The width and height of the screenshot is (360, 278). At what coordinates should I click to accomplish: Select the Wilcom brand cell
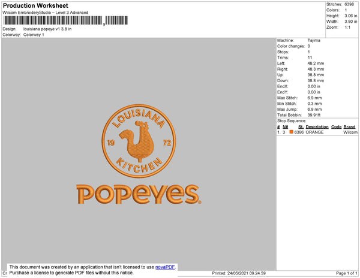point(350,132)
